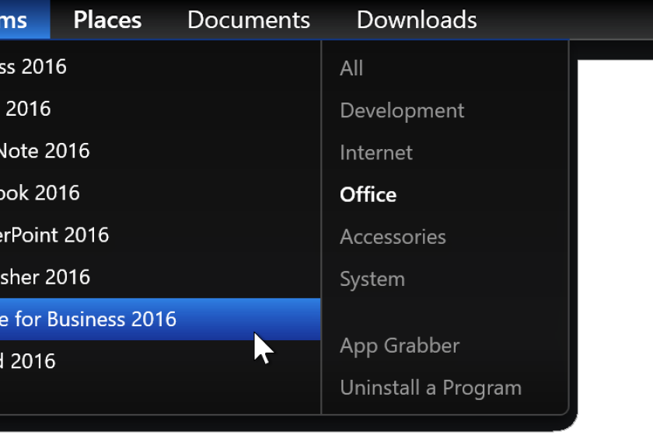Open Uninstall a Program
This screenshot has width=653, height=435.
coord(431,388)
